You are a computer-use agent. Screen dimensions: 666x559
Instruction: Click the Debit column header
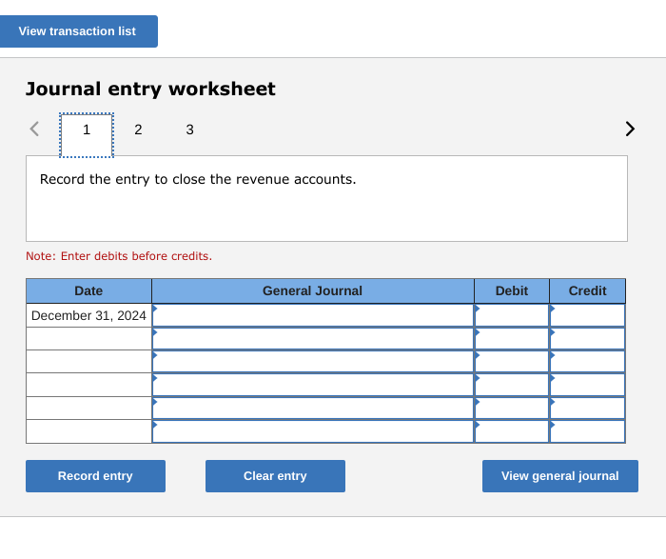click(512, 290)
